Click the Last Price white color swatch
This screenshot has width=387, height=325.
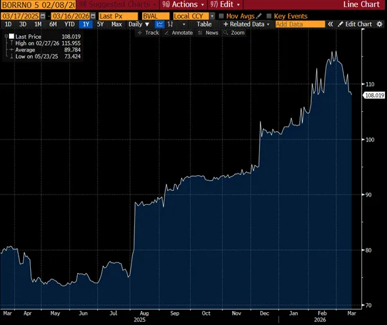tap(11, 37)
